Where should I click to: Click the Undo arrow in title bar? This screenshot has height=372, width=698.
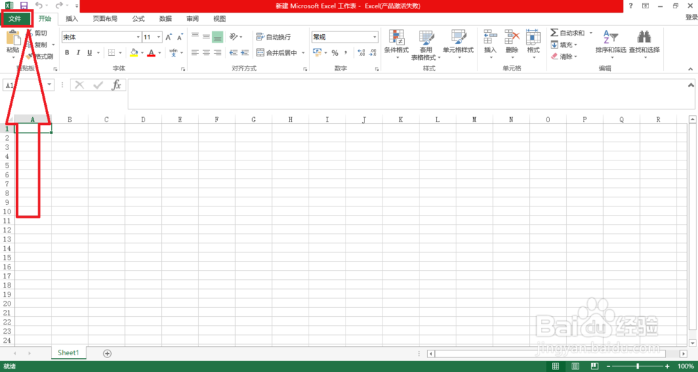38,6
